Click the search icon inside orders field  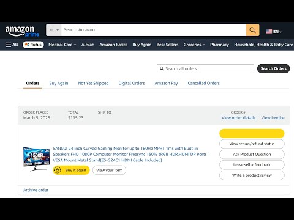click(x=162, y=68)
